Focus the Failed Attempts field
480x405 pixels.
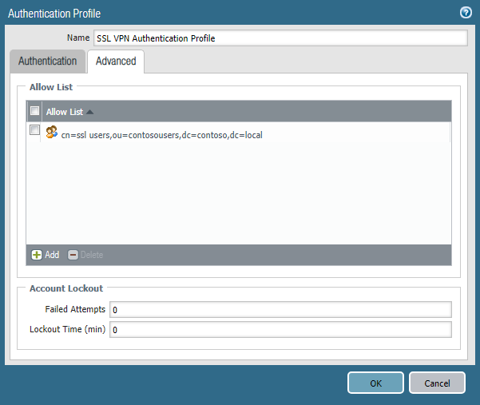(x=280, y=310)
